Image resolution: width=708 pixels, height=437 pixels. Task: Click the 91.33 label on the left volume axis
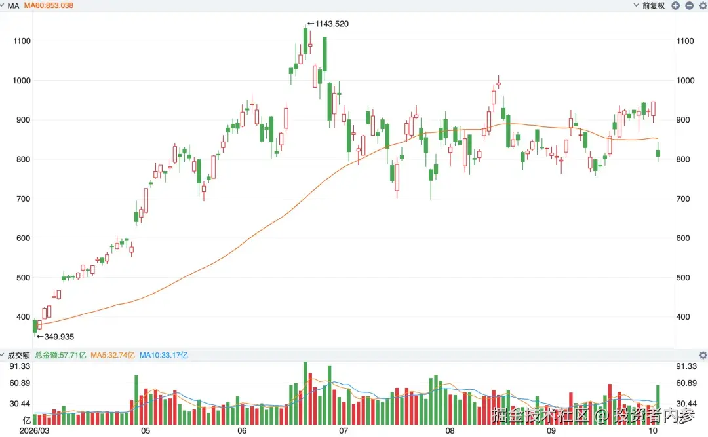tap(20, 366)
